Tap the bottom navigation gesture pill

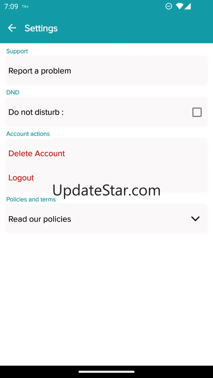106,372
